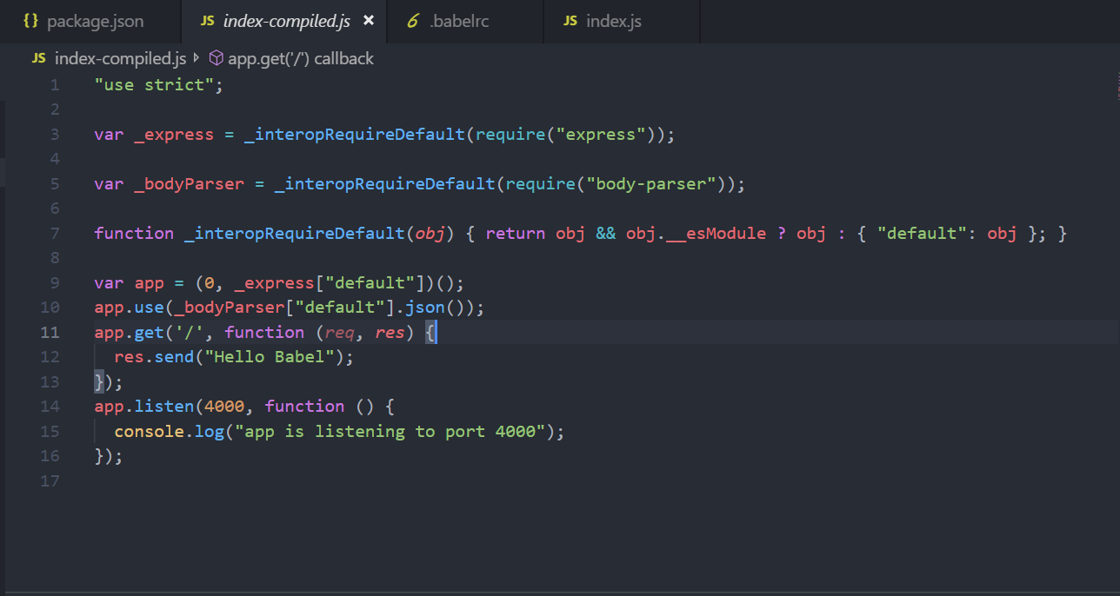Open the app.get('/') callback breadcrumb dropdown
The image size is (1120, 596).
point(300,58)
